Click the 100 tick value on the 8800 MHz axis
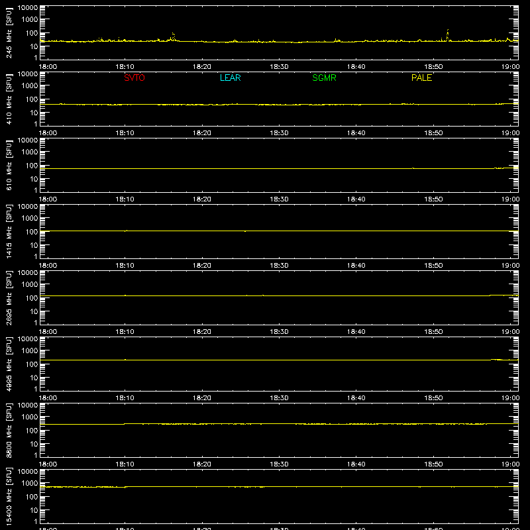 click(32, 431)
